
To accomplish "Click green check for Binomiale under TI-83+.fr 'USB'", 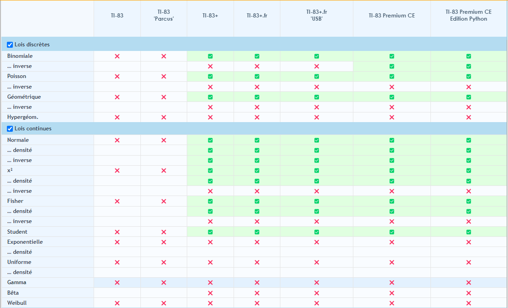I will click(x=317, y=56).
